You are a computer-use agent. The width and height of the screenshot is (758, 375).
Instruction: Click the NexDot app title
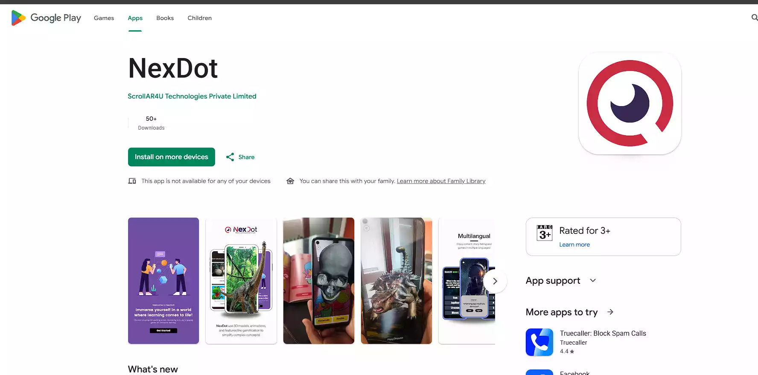pos(173,68)
